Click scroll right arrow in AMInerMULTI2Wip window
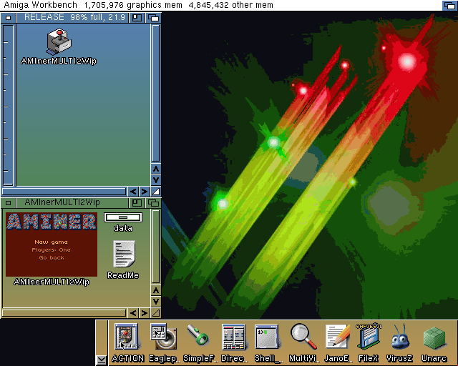The height and width of the screenshot is (366, 458). point(145,313)
